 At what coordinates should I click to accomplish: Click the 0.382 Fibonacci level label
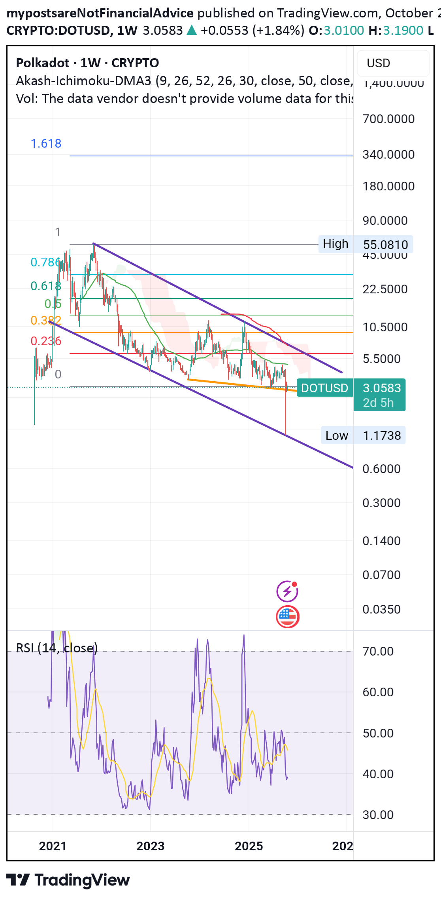(x=46, y=320)
